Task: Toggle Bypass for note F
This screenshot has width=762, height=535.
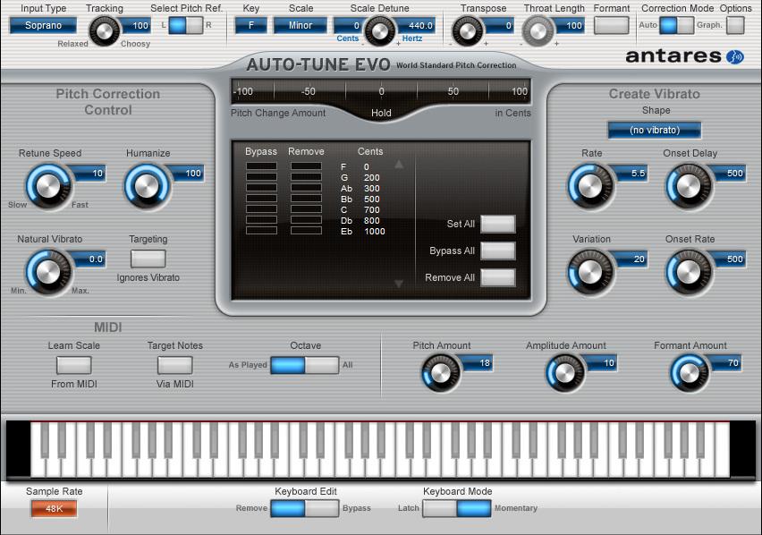Action: [x=261, y=166]
